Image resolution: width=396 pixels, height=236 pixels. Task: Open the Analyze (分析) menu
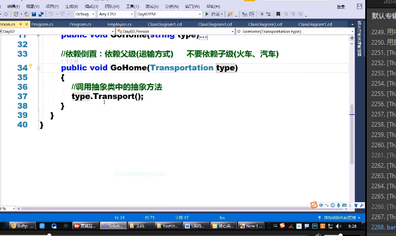[x=172, y=6]
